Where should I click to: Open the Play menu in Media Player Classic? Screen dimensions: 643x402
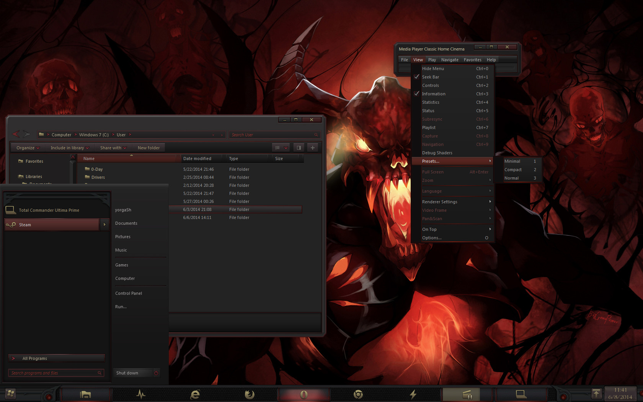point(432,60)
